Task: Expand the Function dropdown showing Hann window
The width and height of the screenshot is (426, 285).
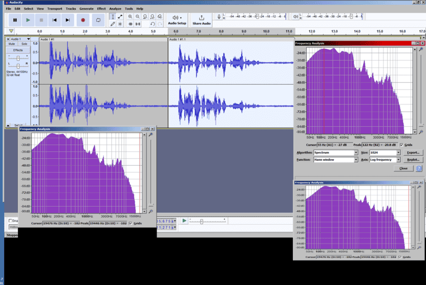Action: click(335, 159)
